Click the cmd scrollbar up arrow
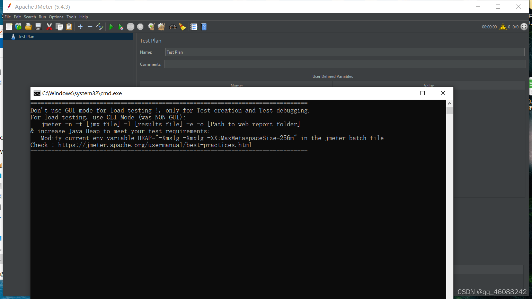The image size is (532, 299). coord(450,103)
